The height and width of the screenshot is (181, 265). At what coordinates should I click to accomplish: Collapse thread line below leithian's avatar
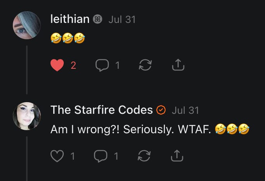[27, 70]
